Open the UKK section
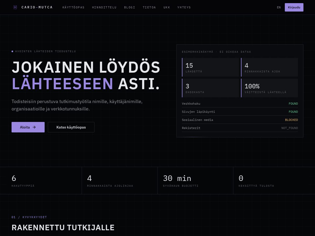Image resolution: width=315 pixels, height=236 pixels. point(167,7)
